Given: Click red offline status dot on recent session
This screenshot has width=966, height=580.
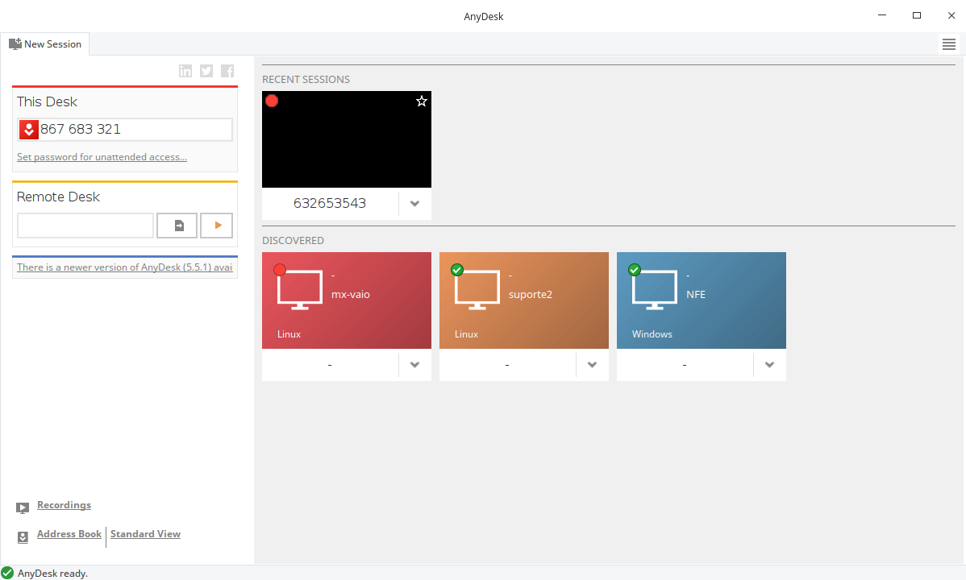Looking at the screenshot, I should click(x=272, y=101).
